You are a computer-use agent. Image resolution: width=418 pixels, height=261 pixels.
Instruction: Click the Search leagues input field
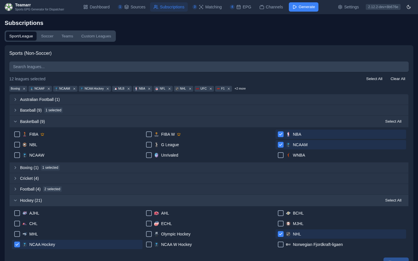click(209, 67)
